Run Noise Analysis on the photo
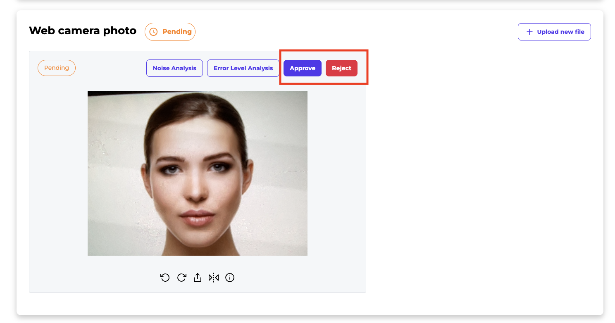 click(x=174, y=68)
